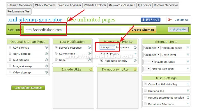This screenshot has width=198, height=112.
Task: Open Domain Generator tab
Action: (166, 5)
